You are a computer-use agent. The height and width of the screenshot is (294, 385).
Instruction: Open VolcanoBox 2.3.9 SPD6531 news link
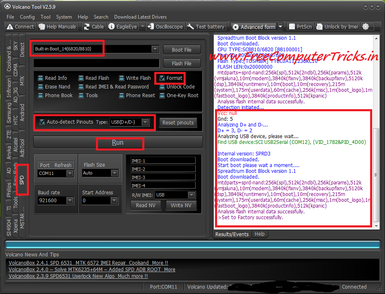(78, 276)
